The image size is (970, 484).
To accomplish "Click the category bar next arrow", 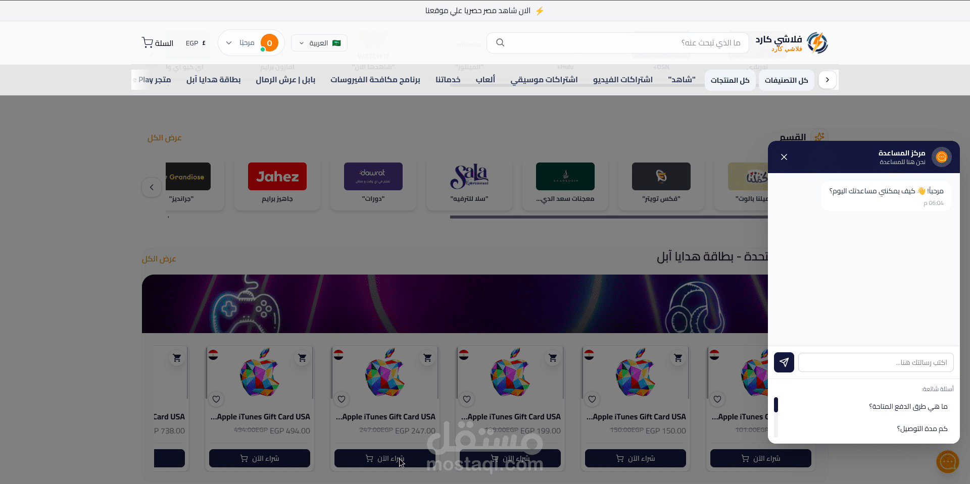I will tap(827, 80).
